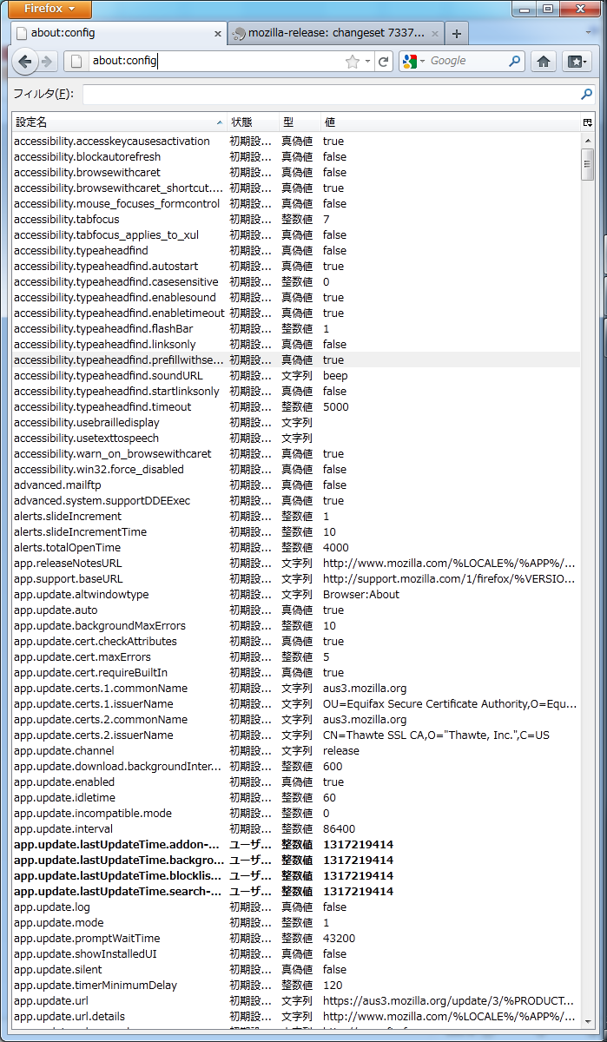The width and height of the screenshot is (607, 1042).
Task: Open URL bar history dropdown arrow
Action: [368, 62]
